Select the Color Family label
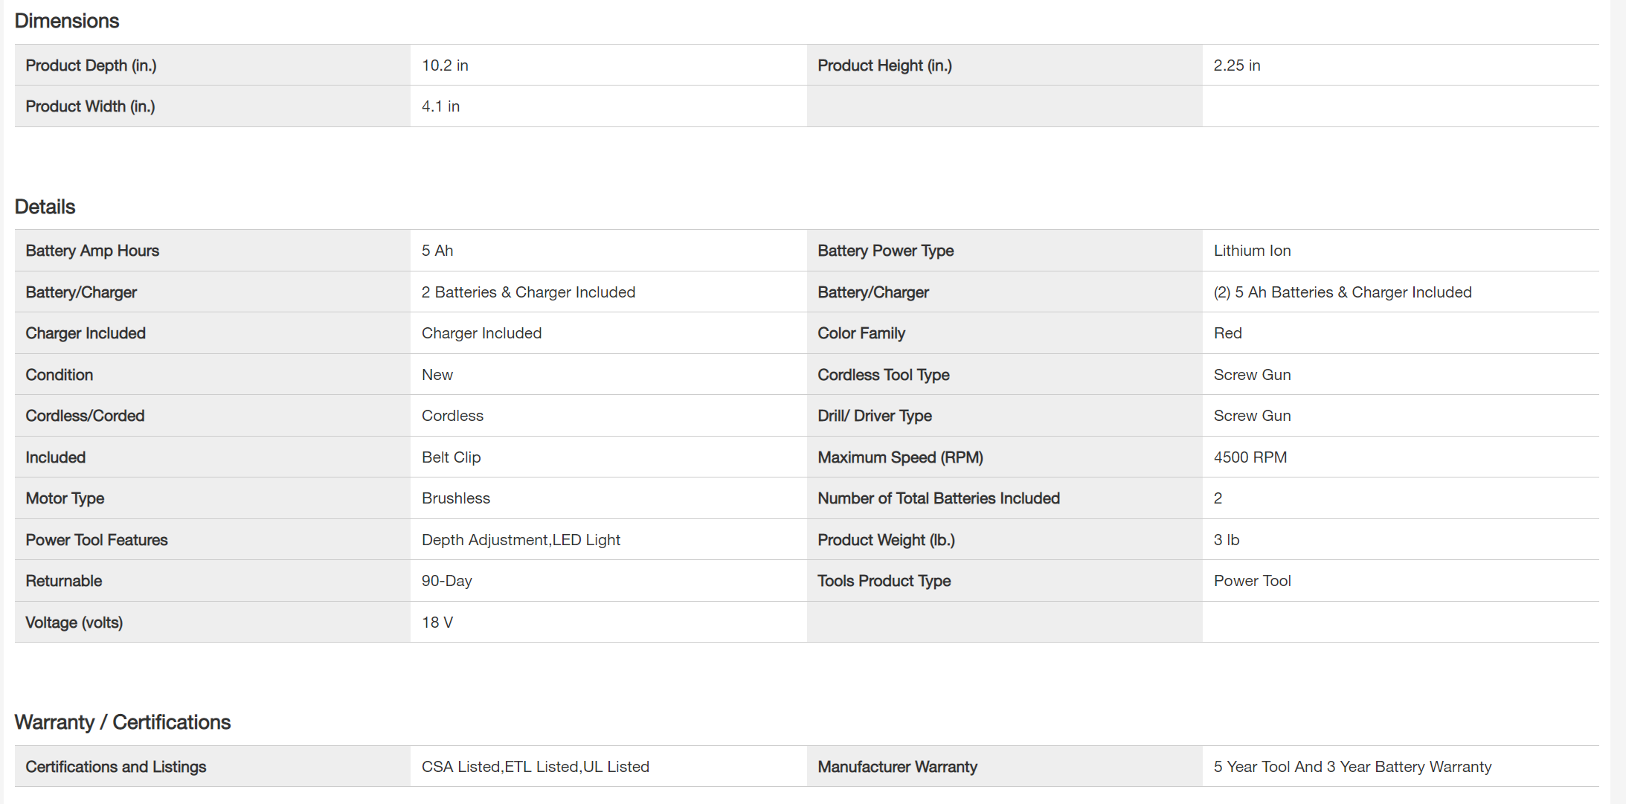This screenshot has height=804, width=1626. pos(861,333)
